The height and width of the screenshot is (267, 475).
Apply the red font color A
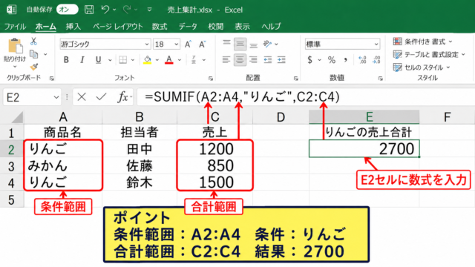[169, 60]
